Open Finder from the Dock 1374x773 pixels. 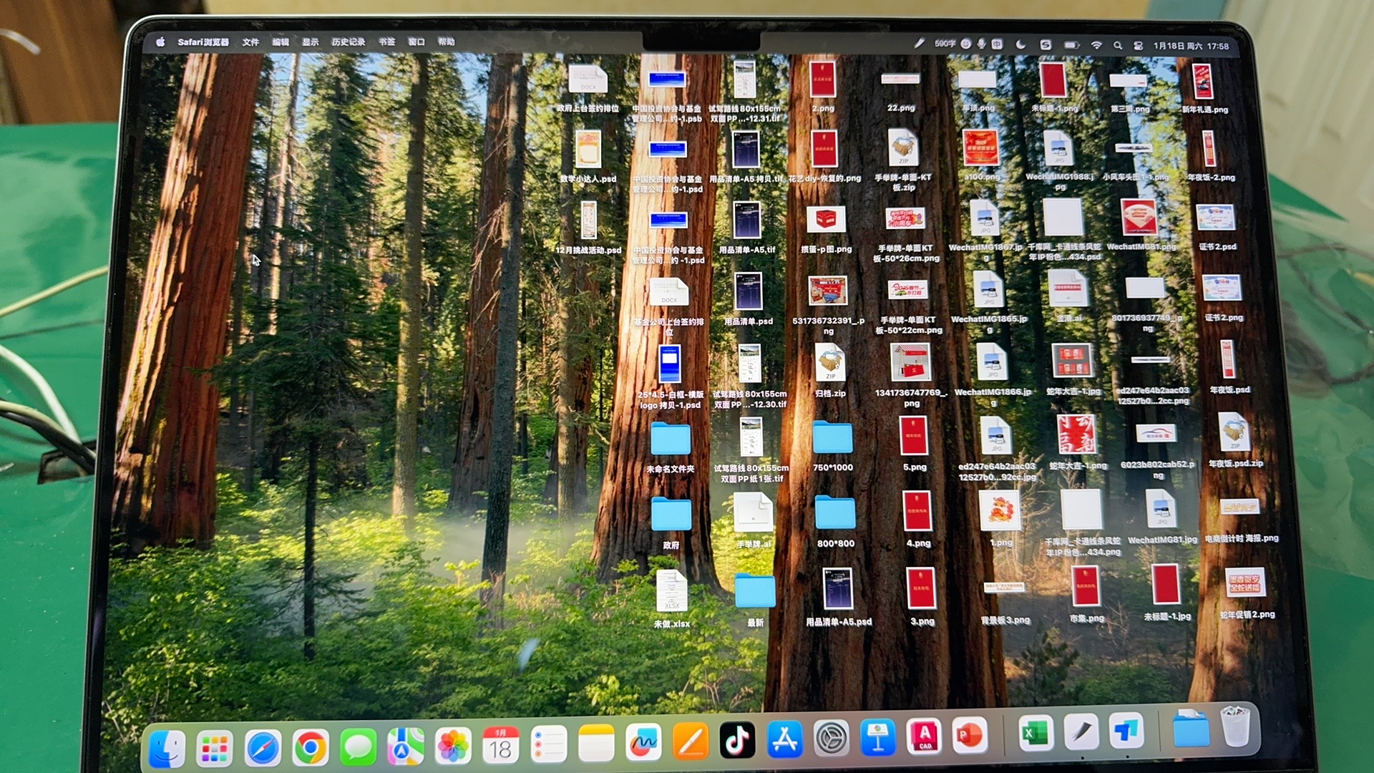167,748
